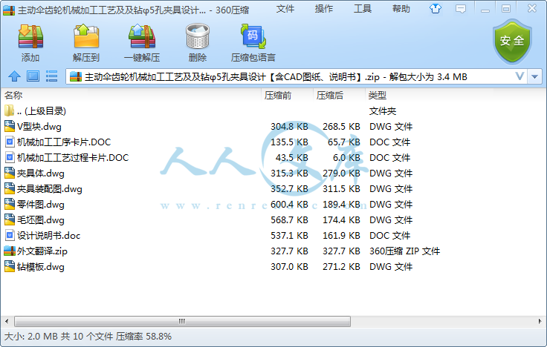
Task: Click the 添加 (Add) toolbar icon
Action: tap(30, 36)
